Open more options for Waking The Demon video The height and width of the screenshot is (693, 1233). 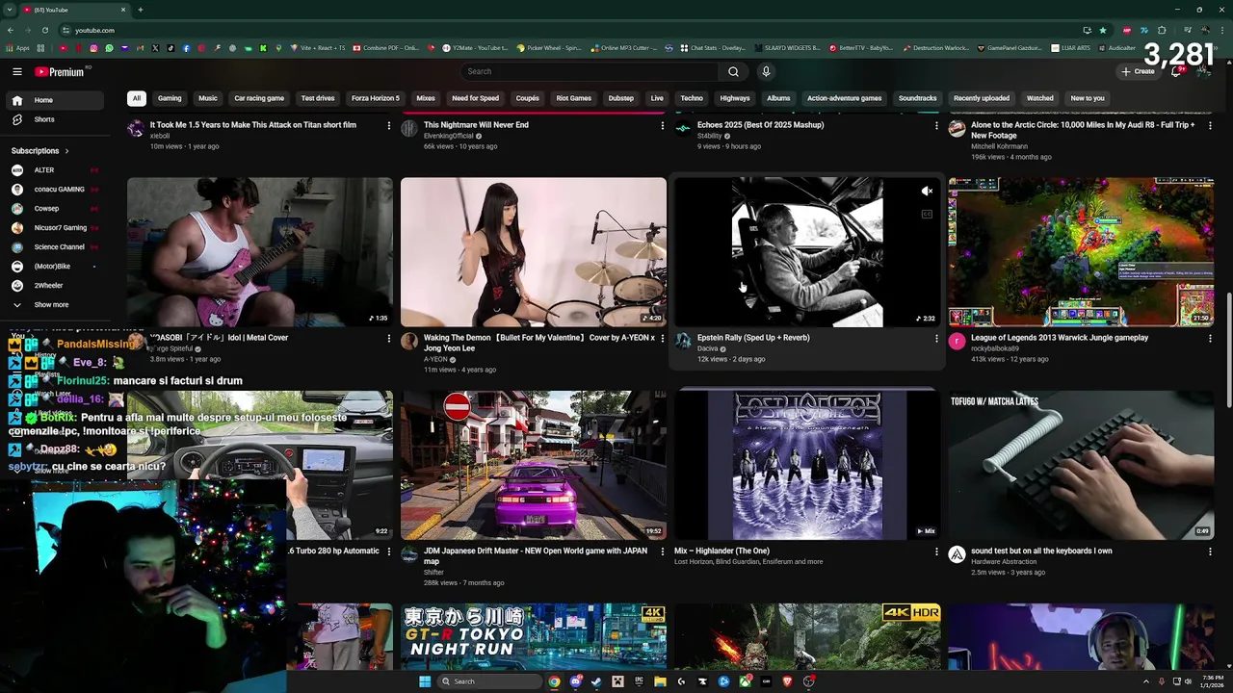(662, 338)
